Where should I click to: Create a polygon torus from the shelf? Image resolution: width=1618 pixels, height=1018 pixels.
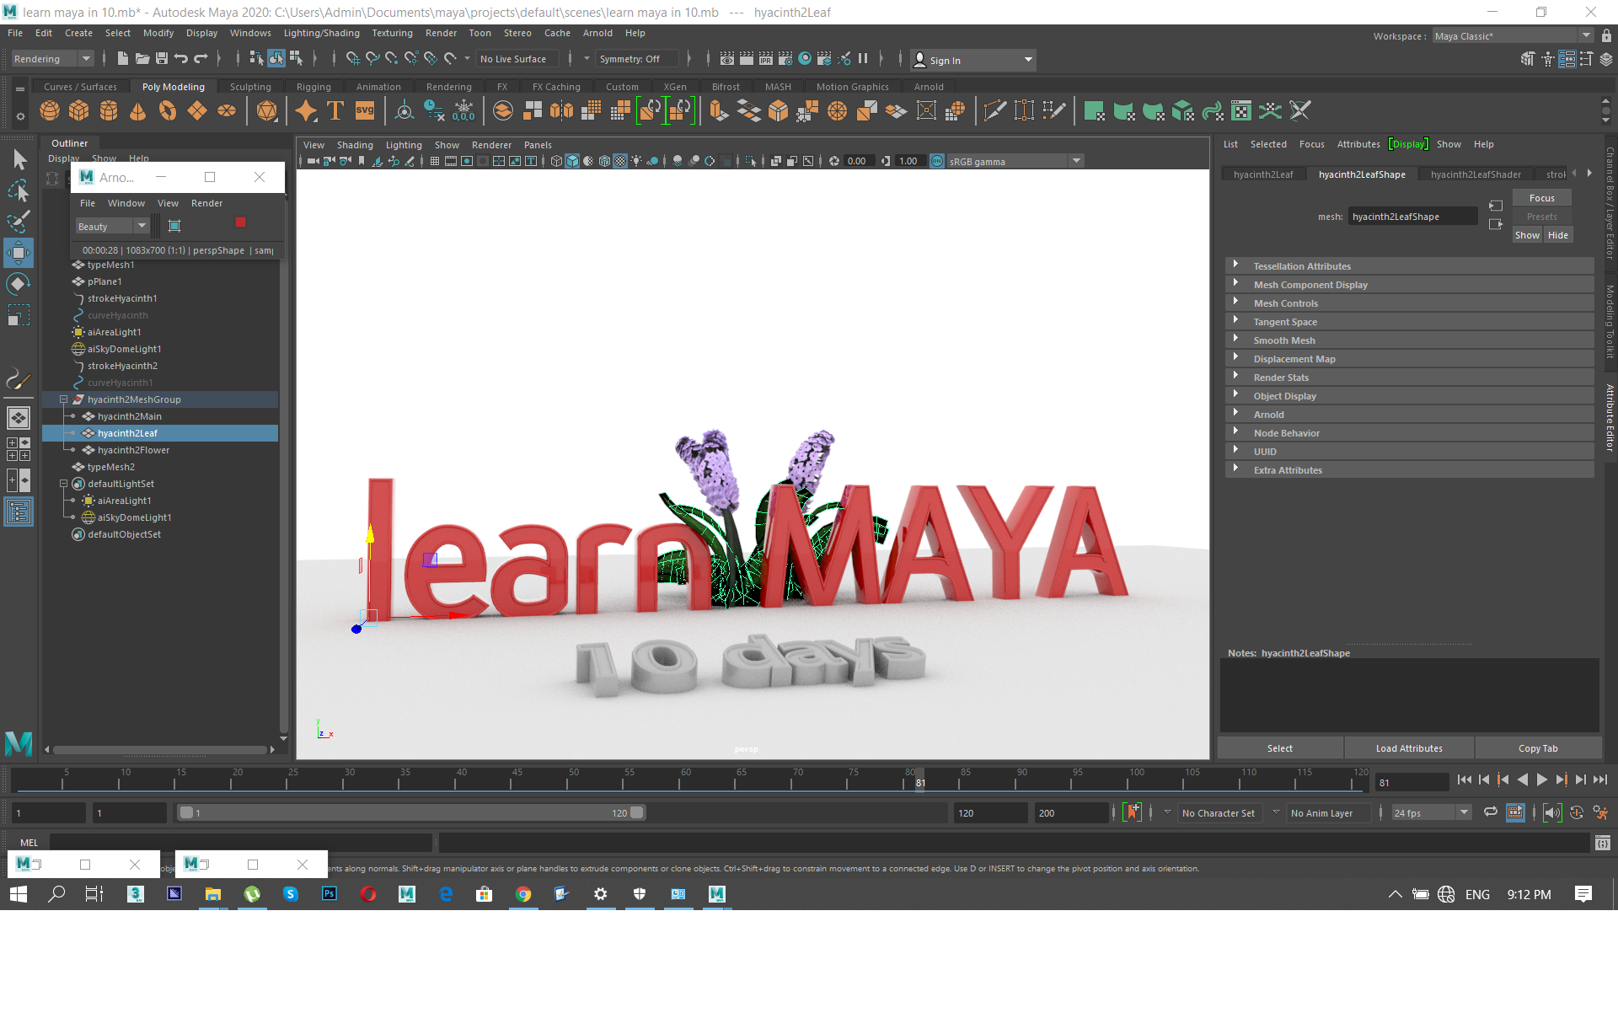pos(168,111)
